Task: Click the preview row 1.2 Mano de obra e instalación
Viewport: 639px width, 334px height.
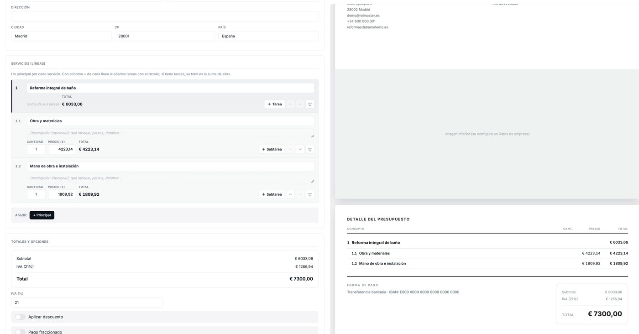Action: [487, 263]
